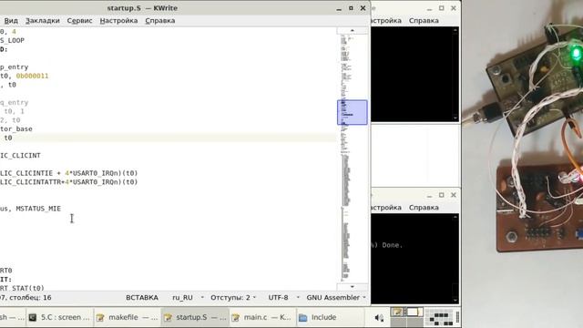The height and width of the screenshot is (328, 583).
Task: Switch to 5.C : screen terminal window
Action: point(59,317)
